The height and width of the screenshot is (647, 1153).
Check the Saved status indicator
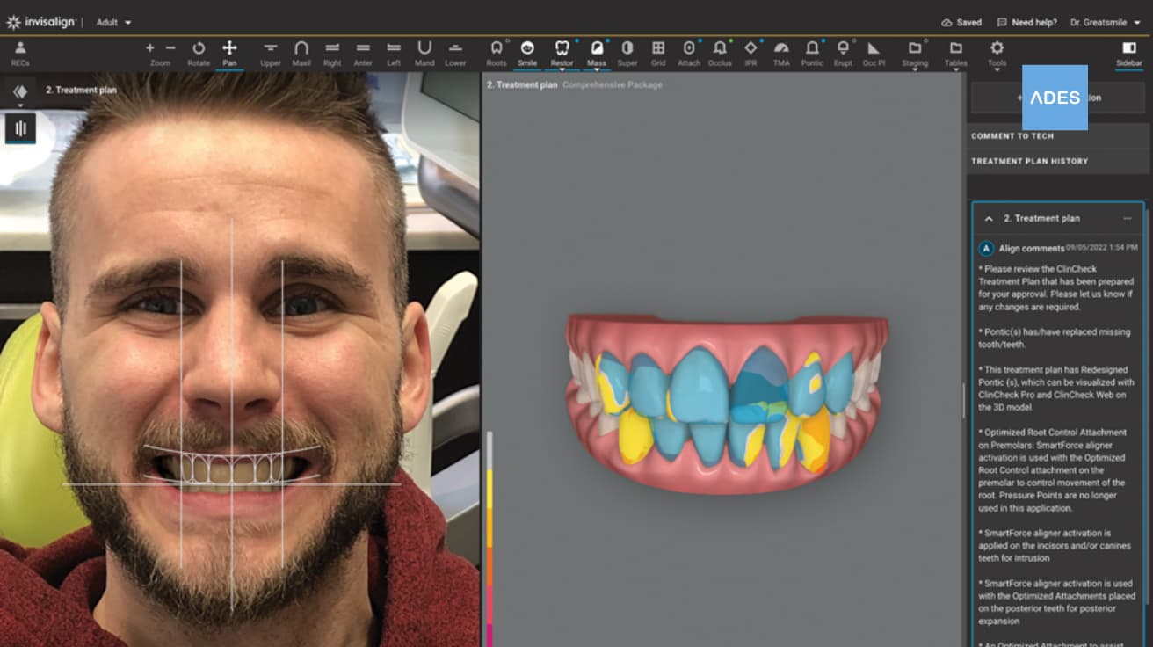(x=961, y=22)
